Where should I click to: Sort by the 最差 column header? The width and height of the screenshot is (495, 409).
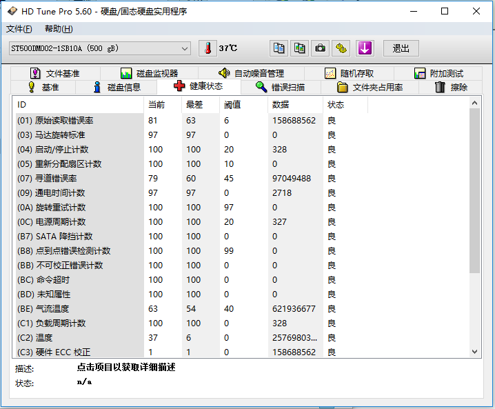tap(201, 105)
